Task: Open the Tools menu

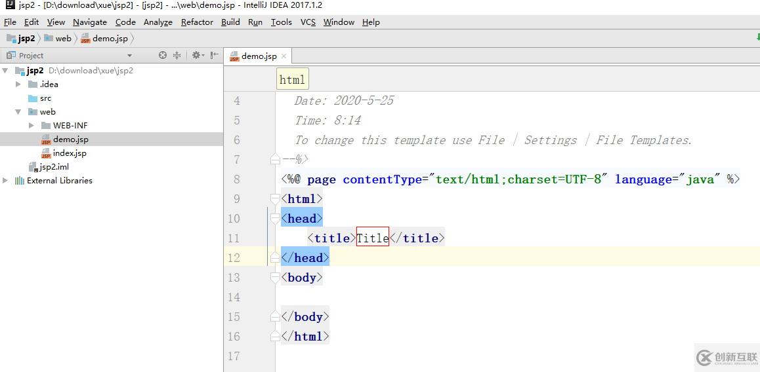Action: point(282,22)
